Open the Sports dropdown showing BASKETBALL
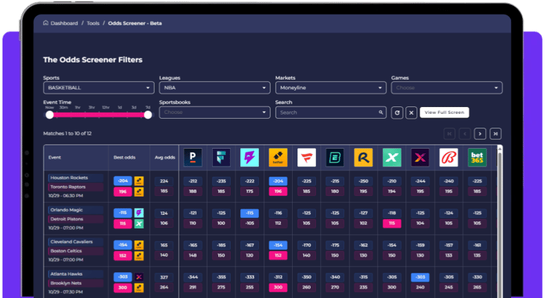 pyautogui.click(x=98, y=87)
